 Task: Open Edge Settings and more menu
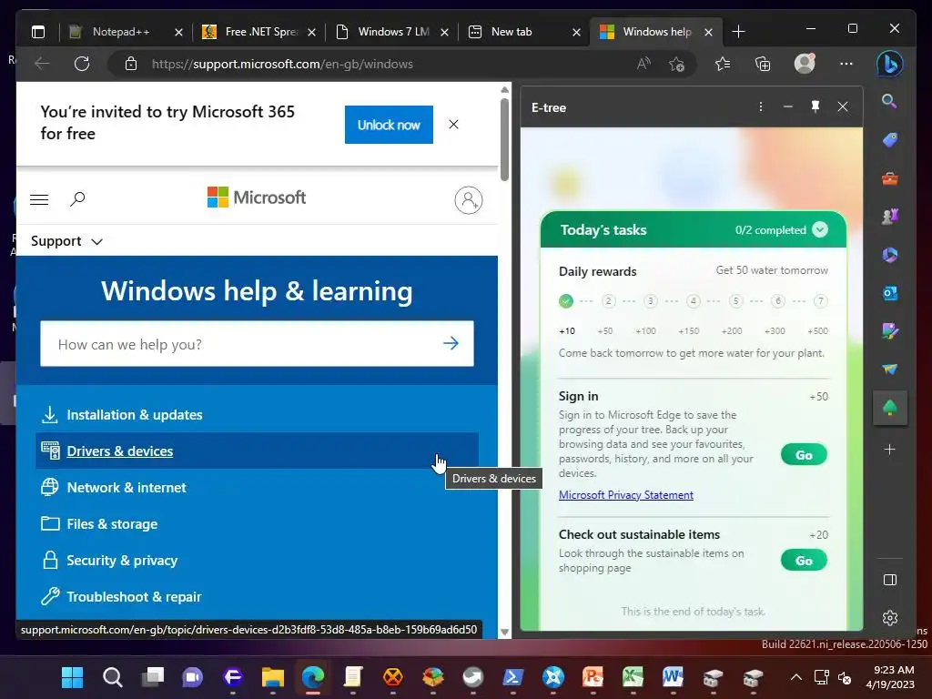846,64
